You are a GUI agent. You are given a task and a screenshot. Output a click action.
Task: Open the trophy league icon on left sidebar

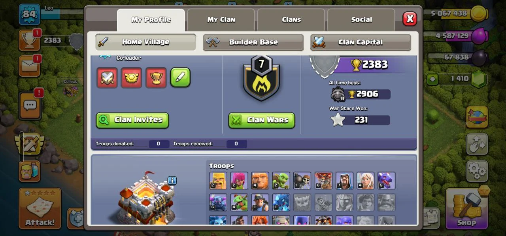[x=29, y=40]
